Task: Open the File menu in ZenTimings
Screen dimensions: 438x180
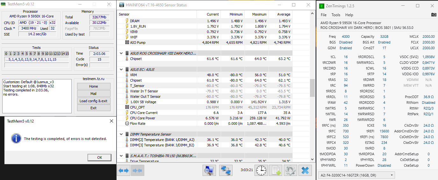Action: pos(324,15)
